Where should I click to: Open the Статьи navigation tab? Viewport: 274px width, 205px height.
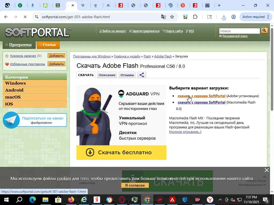coord(48,45)
